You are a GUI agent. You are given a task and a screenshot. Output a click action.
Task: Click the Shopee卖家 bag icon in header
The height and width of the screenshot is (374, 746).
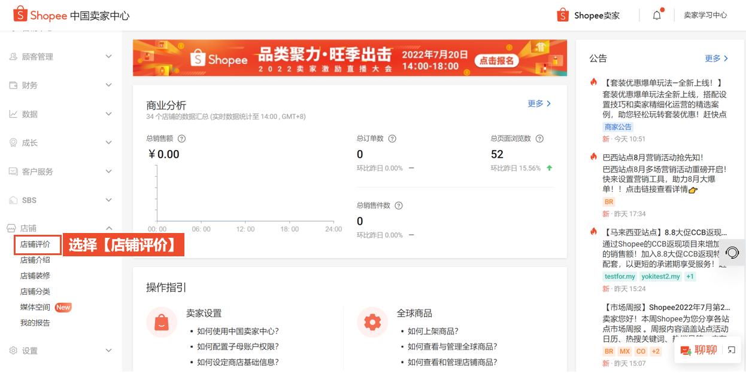562,15
